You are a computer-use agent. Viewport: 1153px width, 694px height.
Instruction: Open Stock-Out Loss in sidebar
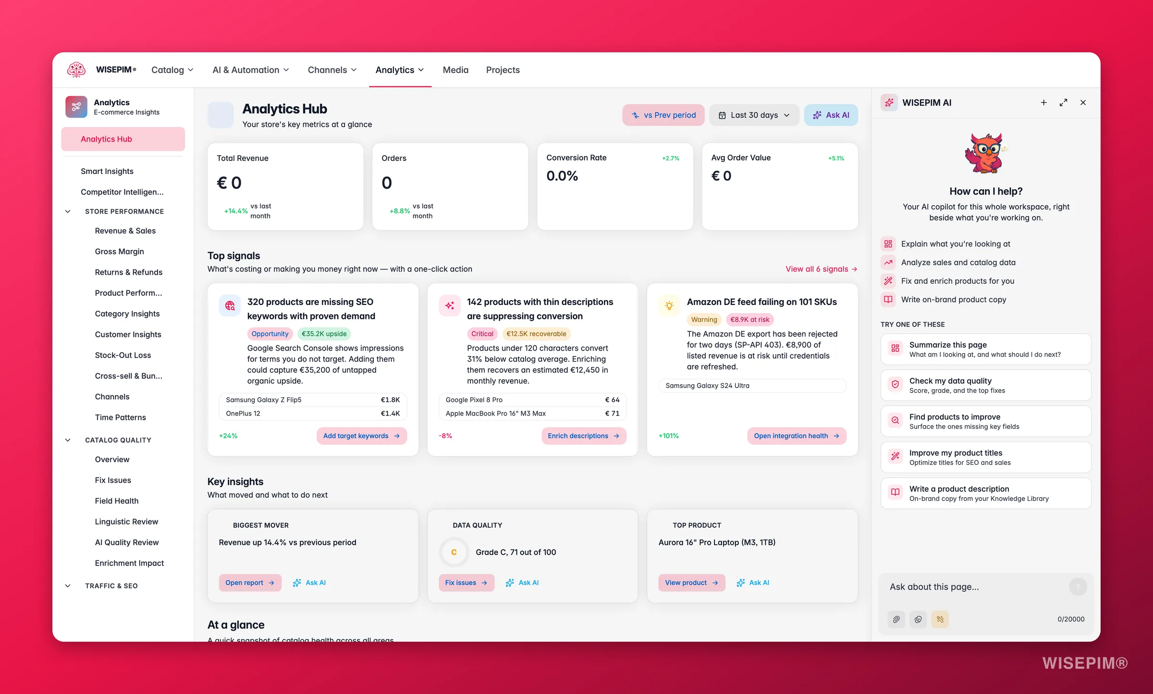coord(123,355)
